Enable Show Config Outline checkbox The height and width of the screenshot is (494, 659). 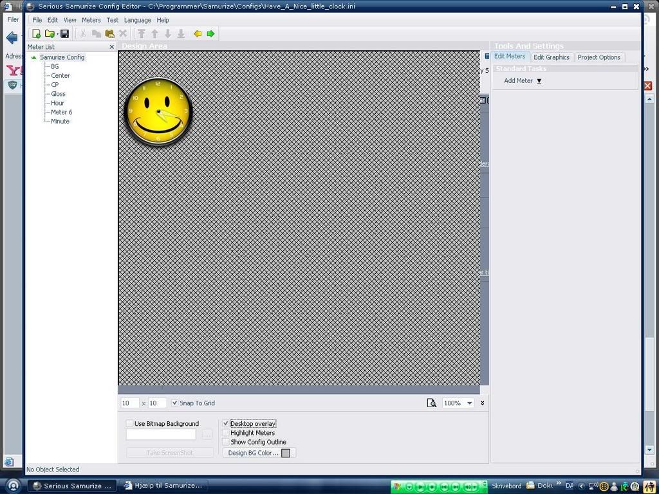pos(226,442)
